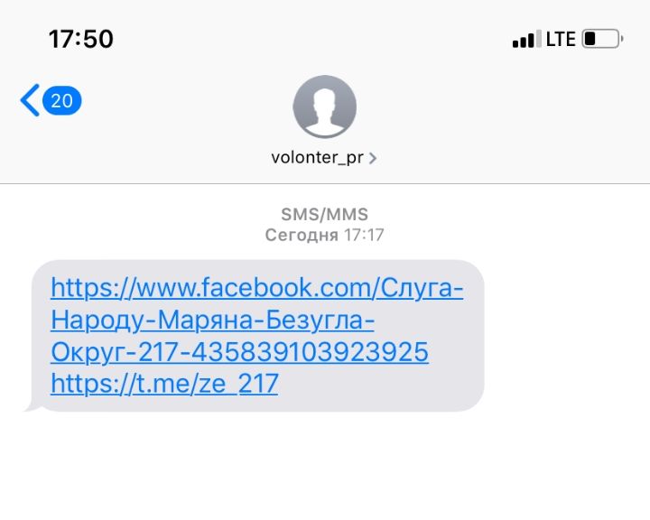Tap the status bar clock showing 17:50

pyautogui.click(x=81, y=39)
